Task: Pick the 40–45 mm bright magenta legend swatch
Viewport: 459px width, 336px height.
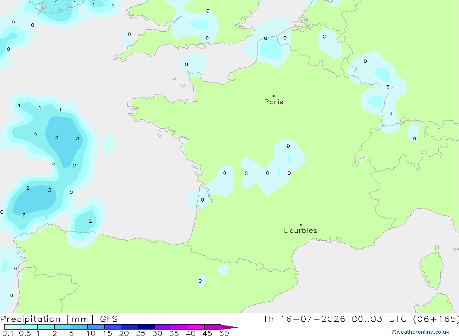Action: click(x=196, y=327)
